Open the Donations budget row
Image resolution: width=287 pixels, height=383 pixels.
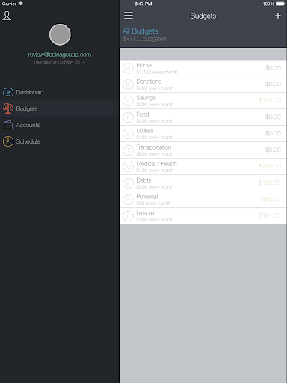tap(203, 85)
